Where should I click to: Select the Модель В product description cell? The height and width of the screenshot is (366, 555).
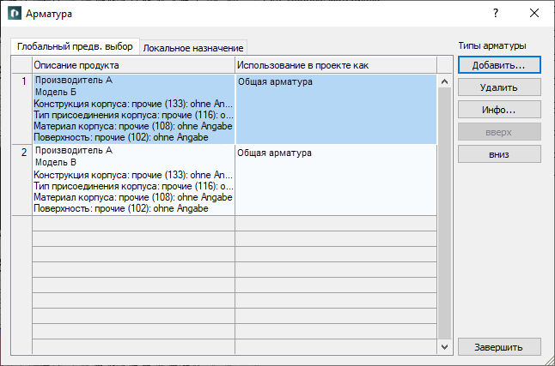(x=134, y=180)
